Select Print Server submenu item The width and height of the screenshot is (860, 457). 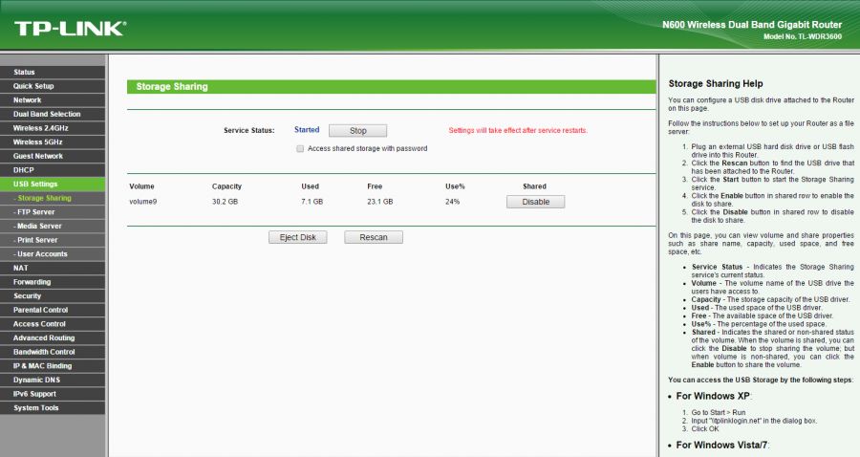pyautogui.click(x=36, y=240)
